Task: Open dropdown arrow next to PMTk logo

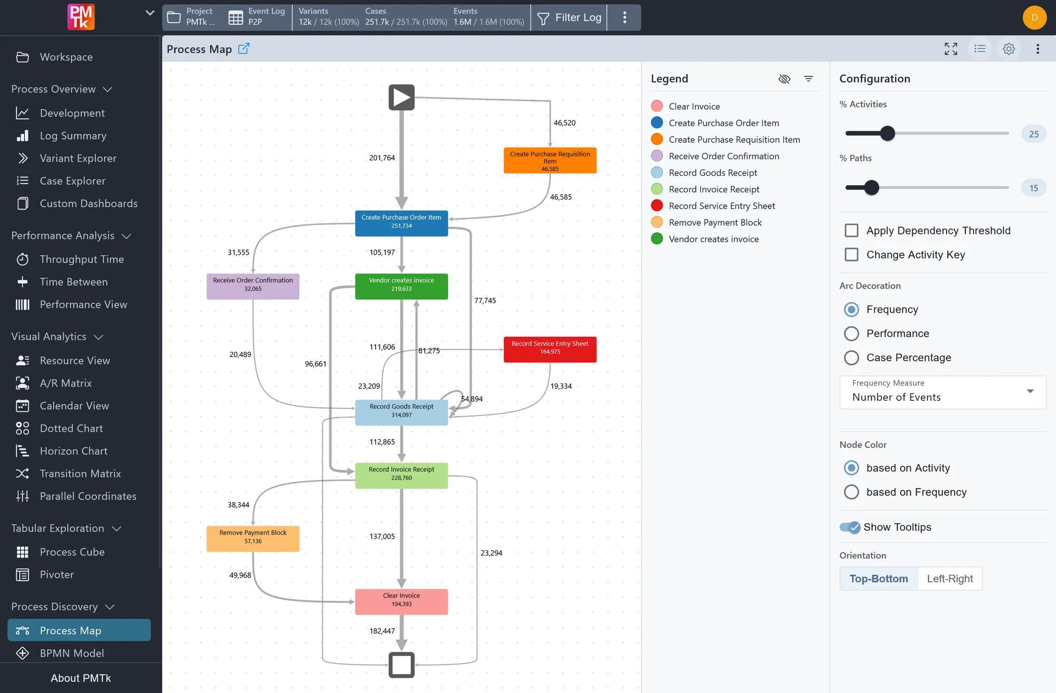Action: pos(150,13)
